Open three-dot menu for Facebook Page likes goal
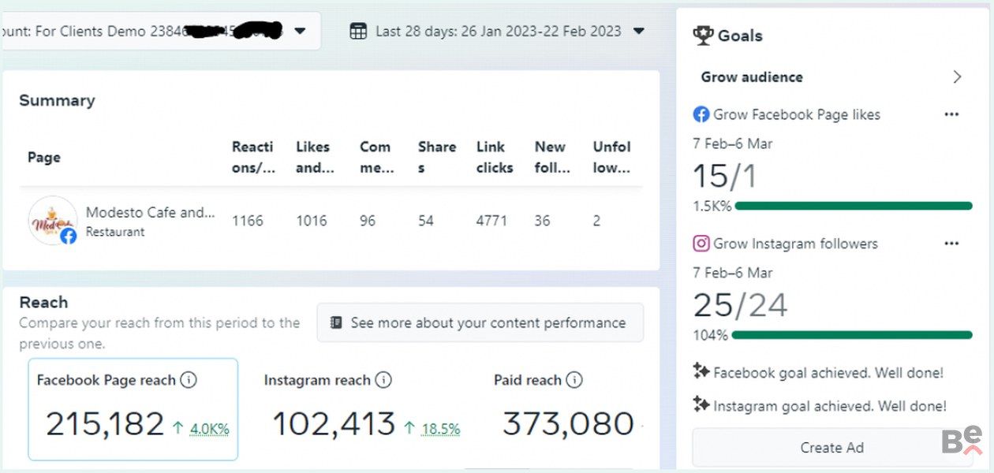This screenshot has width=994, height=473. (951, 114)
